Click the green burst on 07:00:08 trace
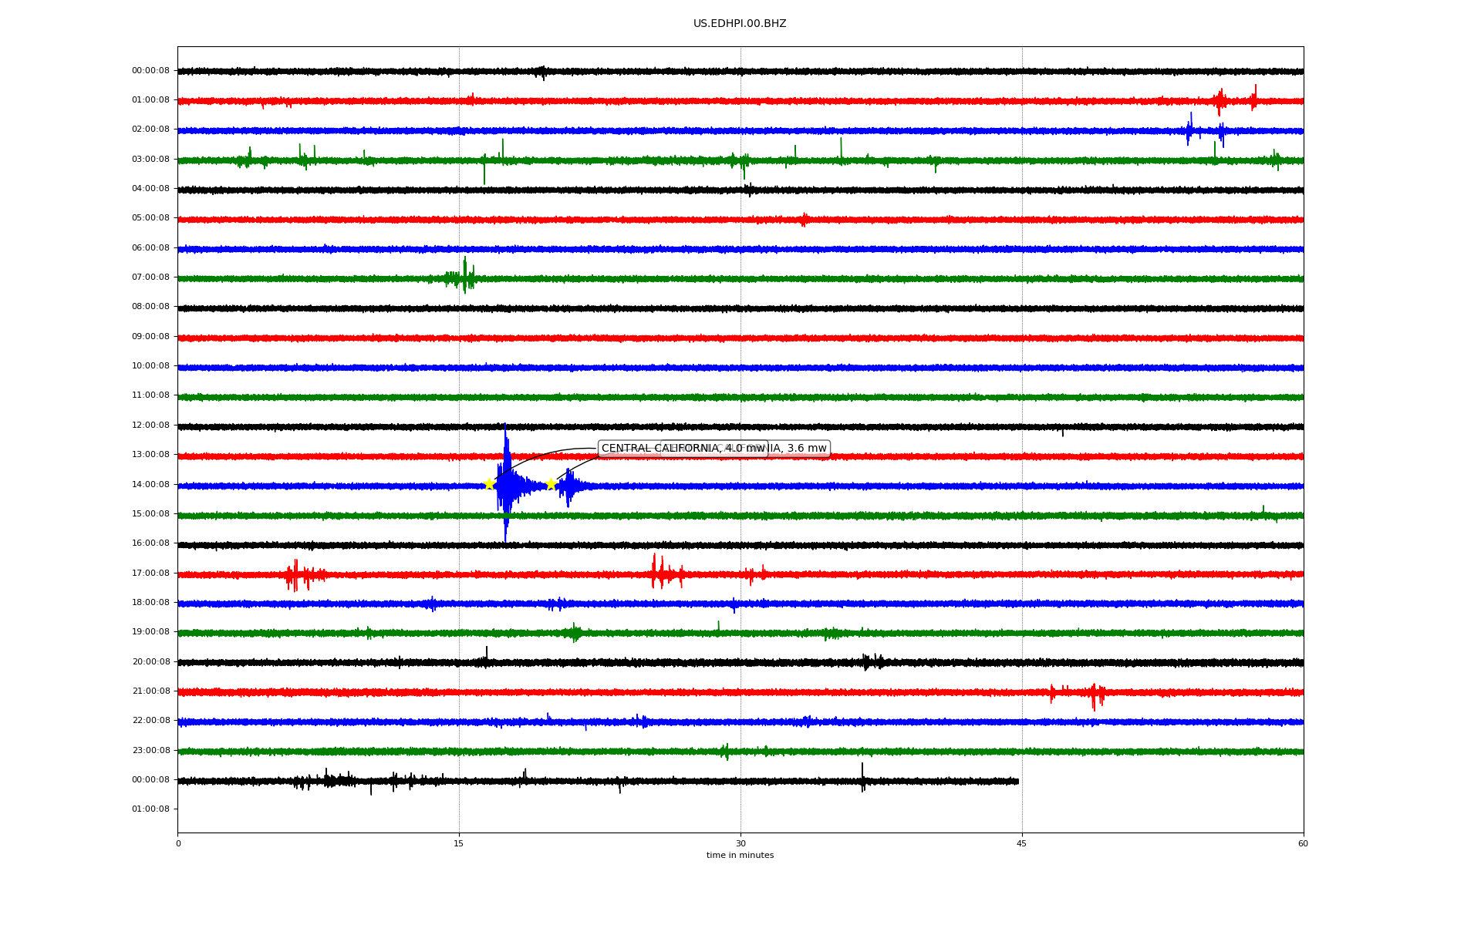The width and height of the screenshot is (1481, 925). click(464, 276)
